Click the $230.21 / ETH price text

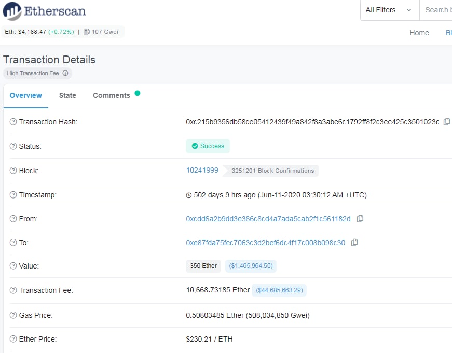[209, 339]
